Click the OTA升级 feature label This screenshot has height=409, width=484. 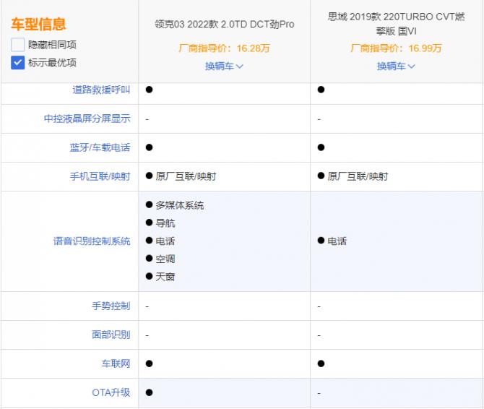(x=111, y=392)
